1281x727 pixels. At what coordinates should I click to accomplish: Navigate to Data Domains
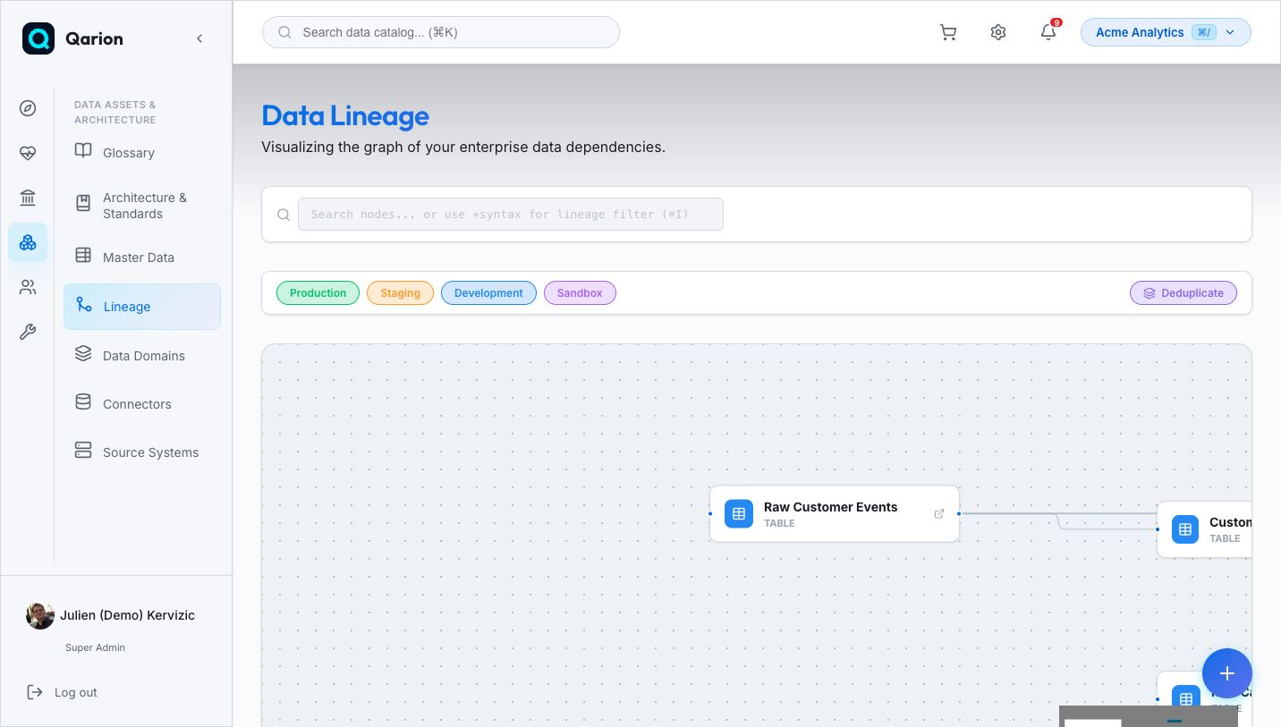coord(142,355)
